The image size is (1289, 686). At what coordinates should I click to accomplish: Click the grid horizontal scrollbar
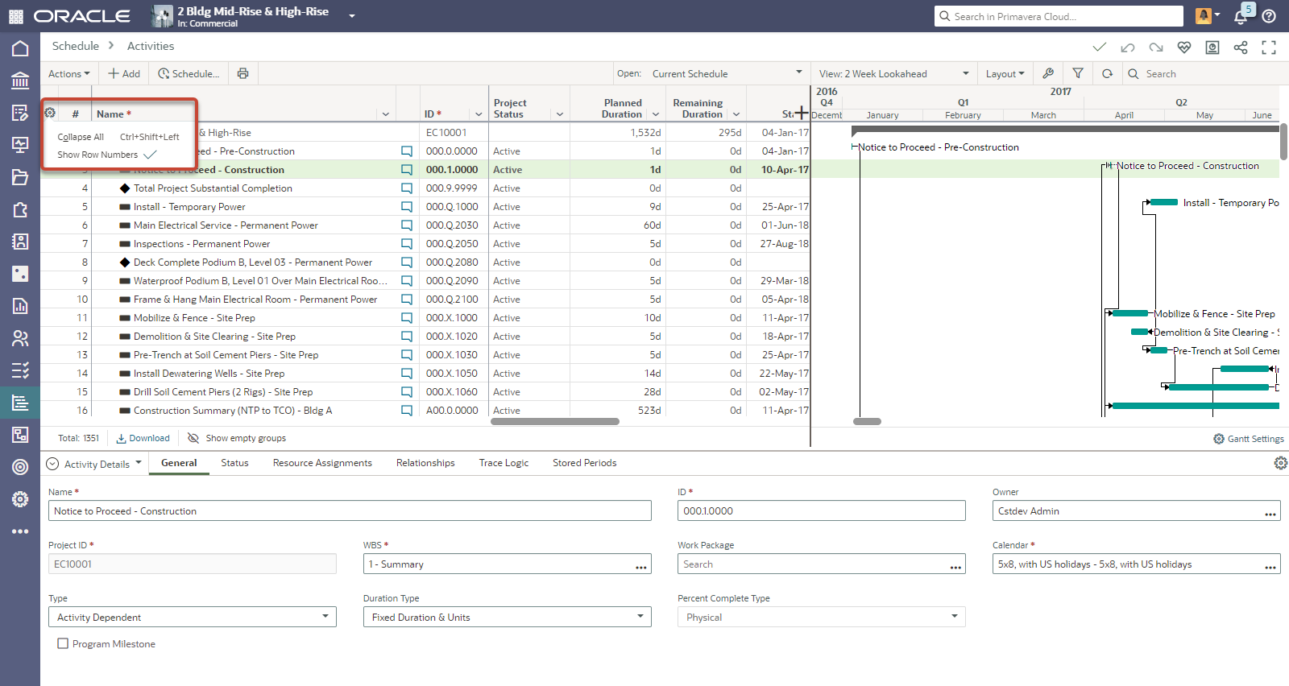coord(555,421)
